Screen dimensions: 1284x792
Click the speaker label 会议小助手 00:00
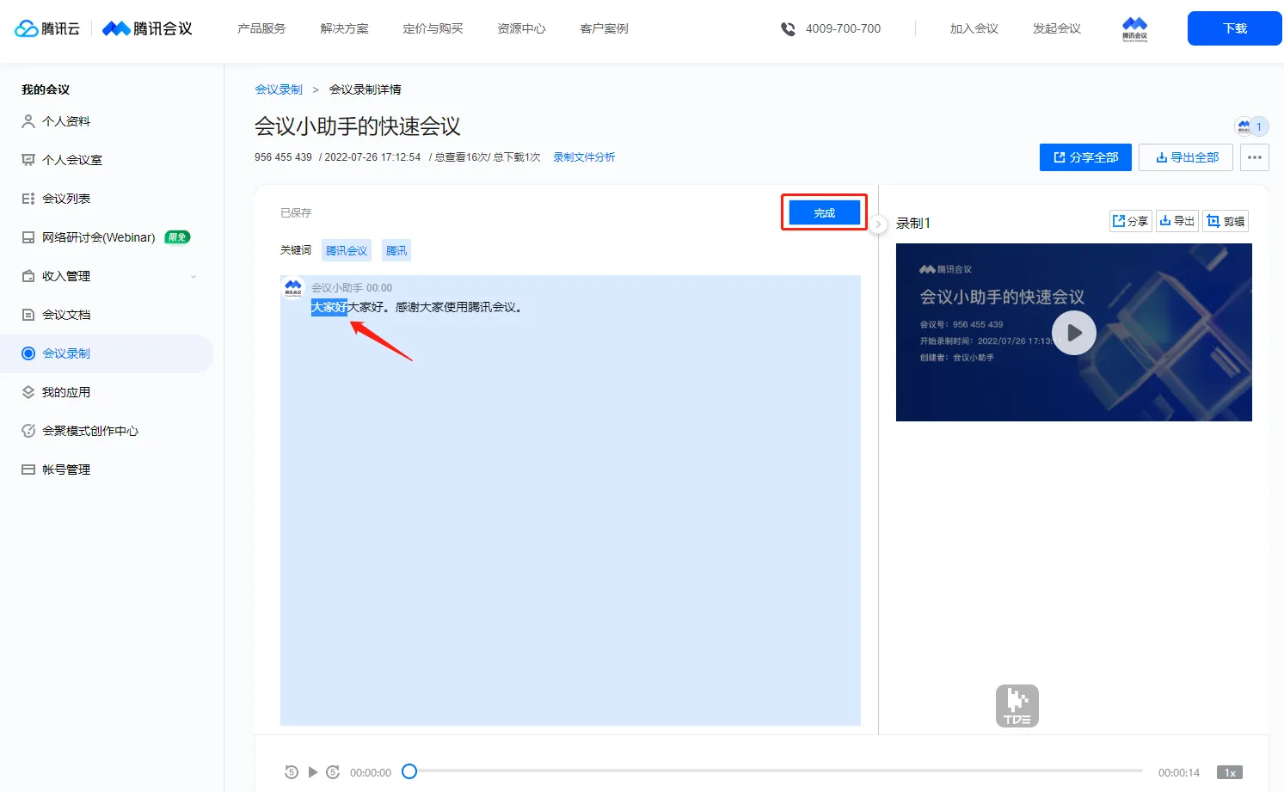pyautogui.click(x=352, y=288)
